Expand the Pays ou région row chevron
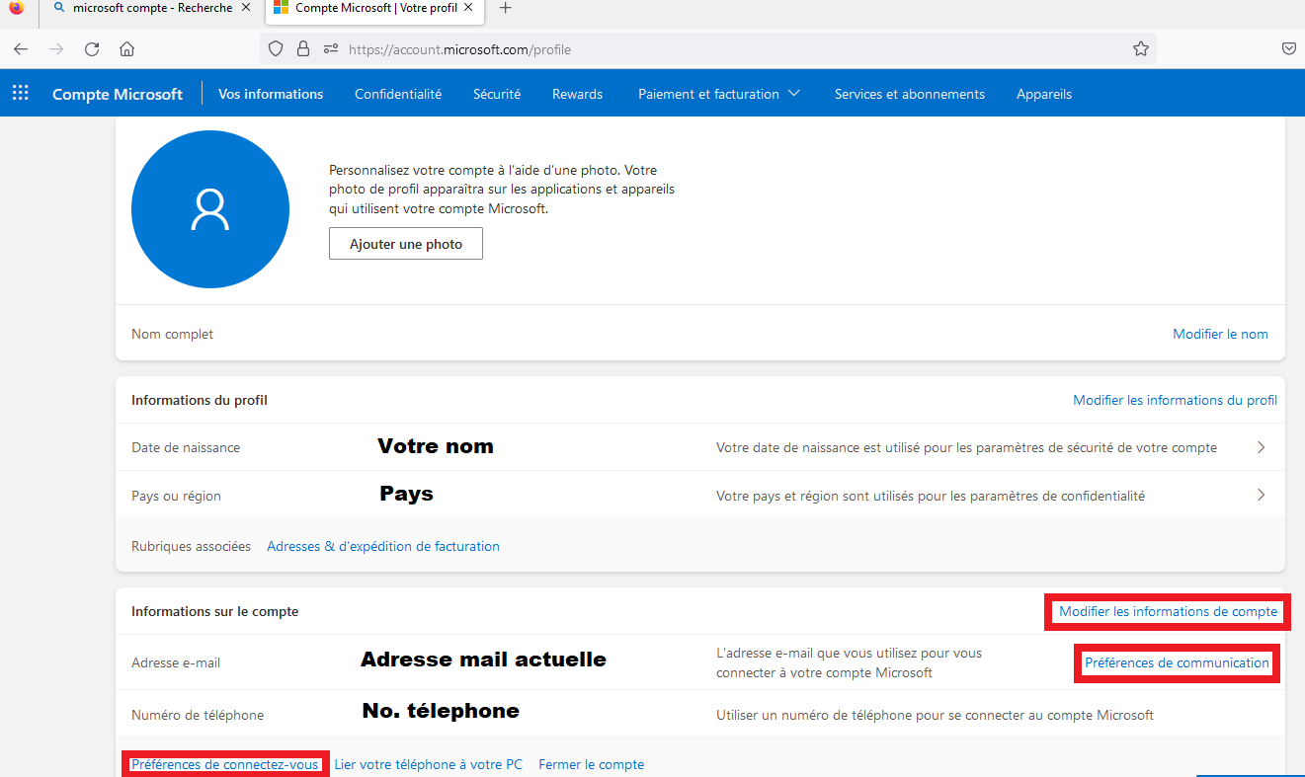 [1262, 495]
